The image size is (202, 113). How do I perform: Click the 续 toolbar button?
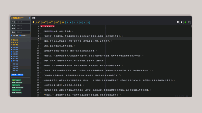coord(85,22)
